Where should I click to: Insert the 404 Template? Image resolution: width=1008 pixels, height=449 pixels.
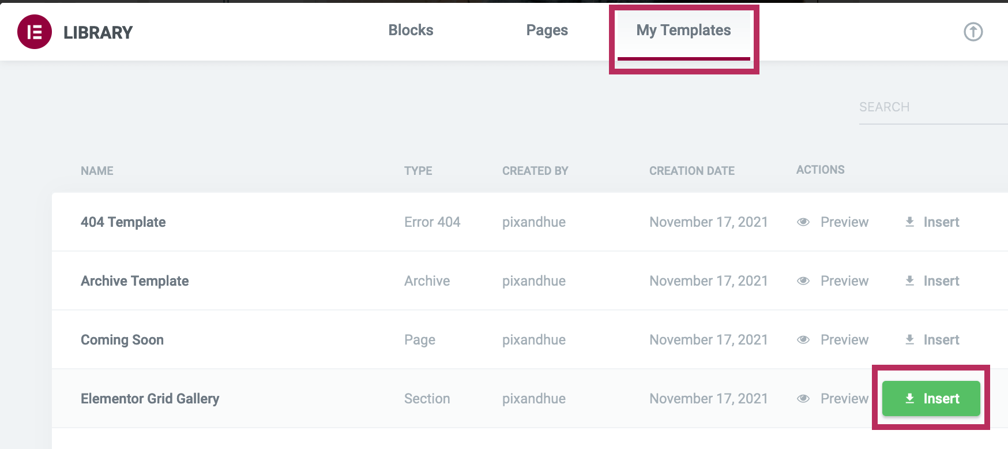coord(941,222)
